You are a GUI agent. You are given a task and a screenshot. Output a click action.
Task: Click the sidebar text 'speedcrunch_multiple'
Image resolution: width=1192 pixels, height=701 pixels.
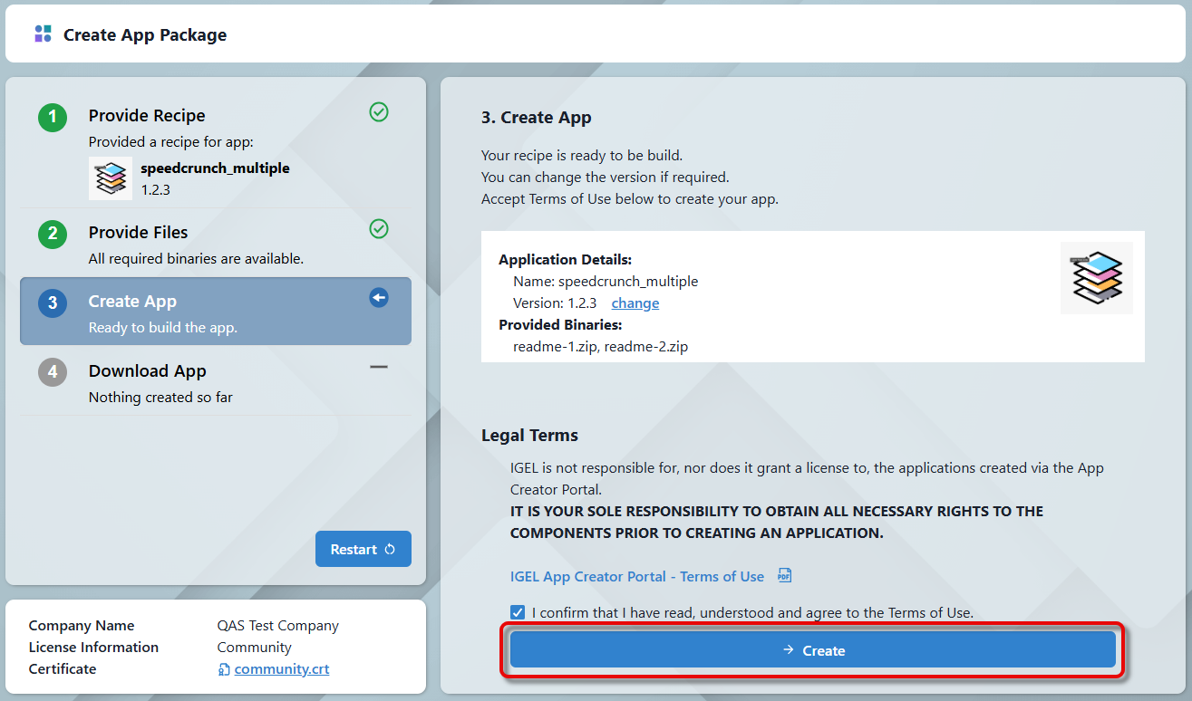coord(216,168)
